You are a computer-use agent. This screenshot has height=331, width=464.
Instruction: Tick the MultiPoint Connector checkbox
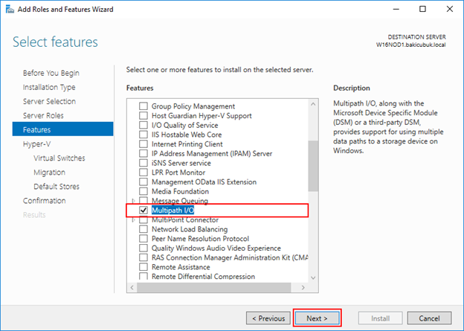(144, 220)
